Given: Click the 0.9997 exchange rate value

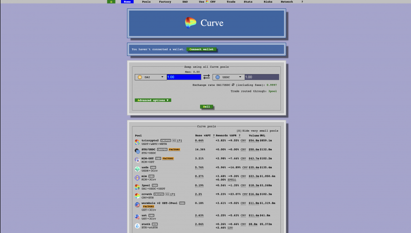Looking at the screenshot, I should 272,85.
